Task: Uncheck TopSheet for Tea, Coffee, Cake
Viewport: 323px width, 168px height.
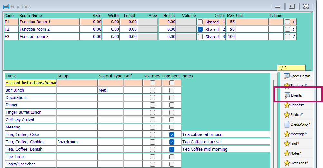Action: pos(171,135)
